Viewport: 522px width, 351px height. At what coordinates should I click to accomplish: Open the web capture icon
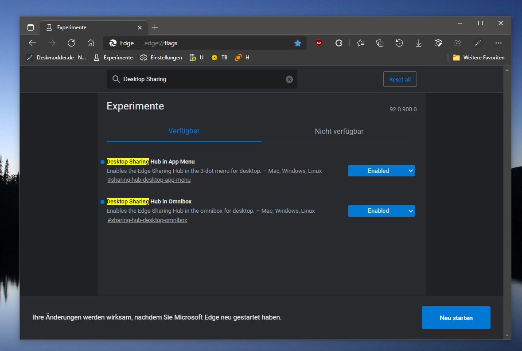[x=438, y=43]
